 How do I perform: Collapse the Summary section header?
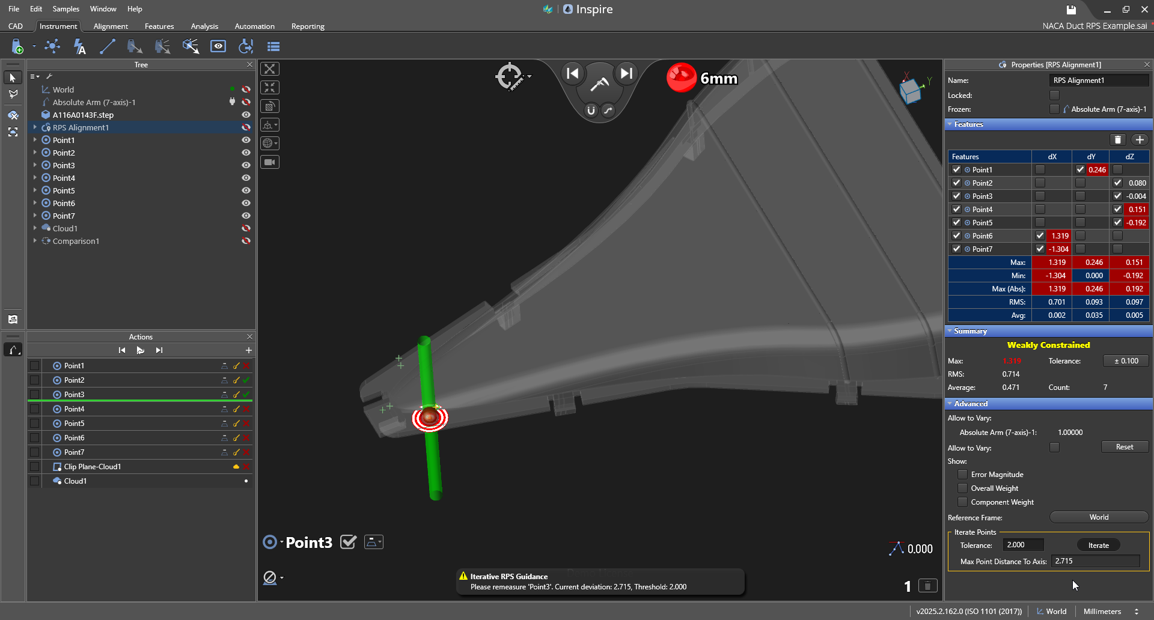[1049, 331]
